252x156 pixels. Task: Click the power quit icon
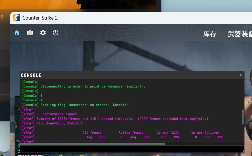coord(56,33)
